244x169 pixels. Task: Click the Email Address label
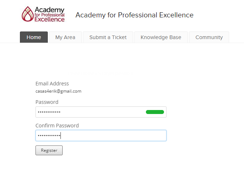[x=52, y=84]
